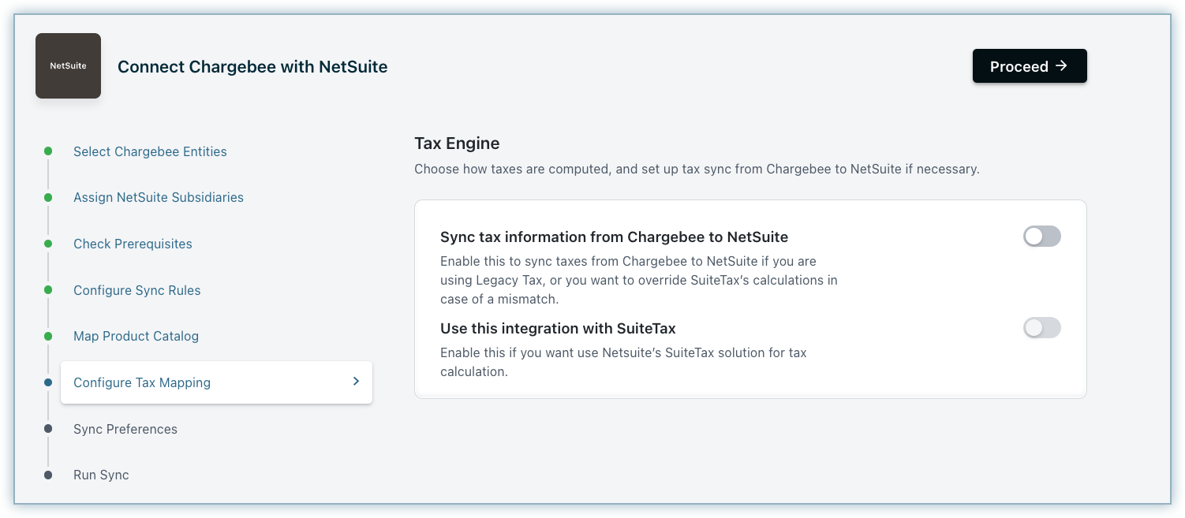Click the chevron next to Configure Tax Mapping
Viewport: 1185px width, 518px height.
[x=356, y=382]
